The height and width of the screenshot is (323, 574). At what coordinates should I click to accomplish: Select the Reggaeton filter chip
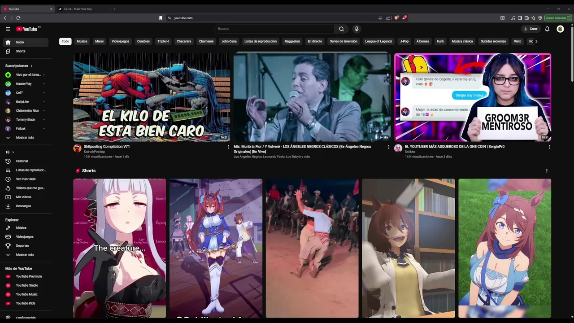[x=292, y=41]
